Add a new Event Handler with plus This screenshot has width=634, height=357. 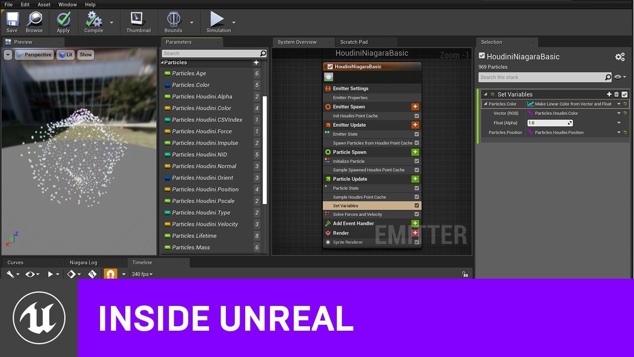[415, 224]
